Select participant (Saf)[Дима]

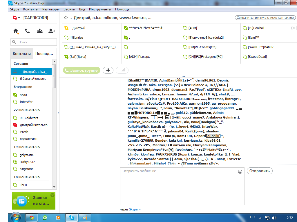(92, 57)
